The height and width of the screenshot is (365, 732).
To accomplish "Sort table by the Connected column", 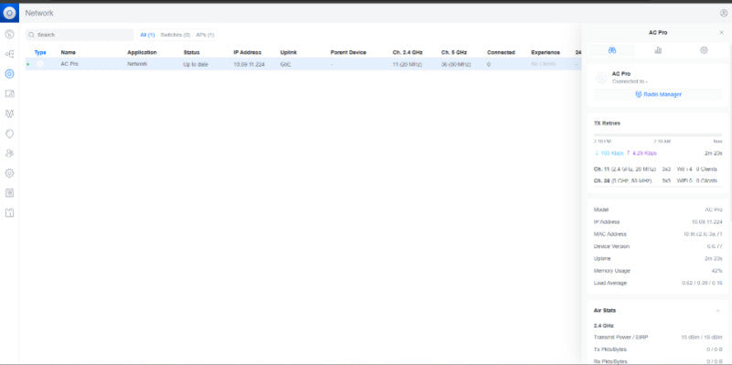I will [x=501, y=53].
